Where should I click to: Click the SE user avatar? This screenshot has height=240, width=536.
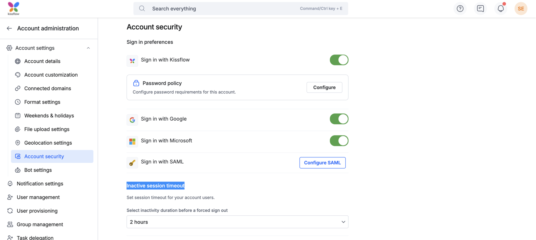tap(521, 9)
